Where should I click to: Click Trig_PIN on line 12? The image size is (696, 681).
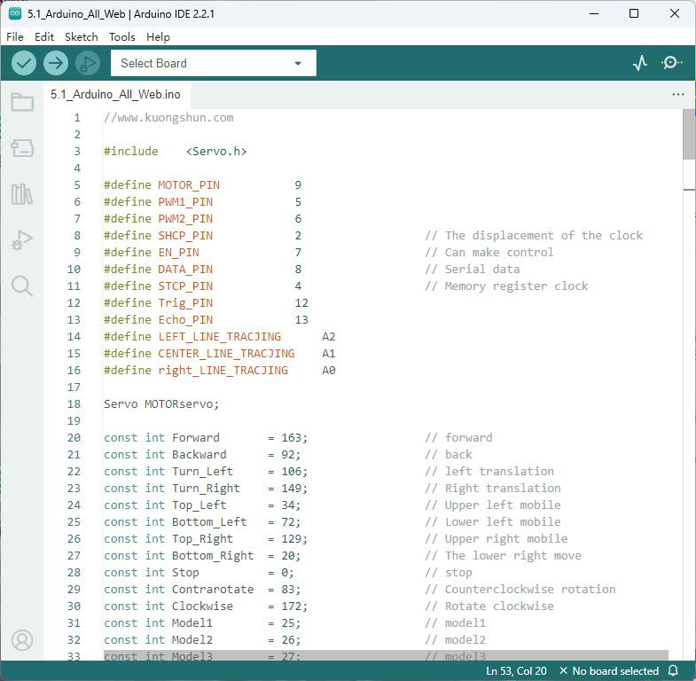(185, 303)
